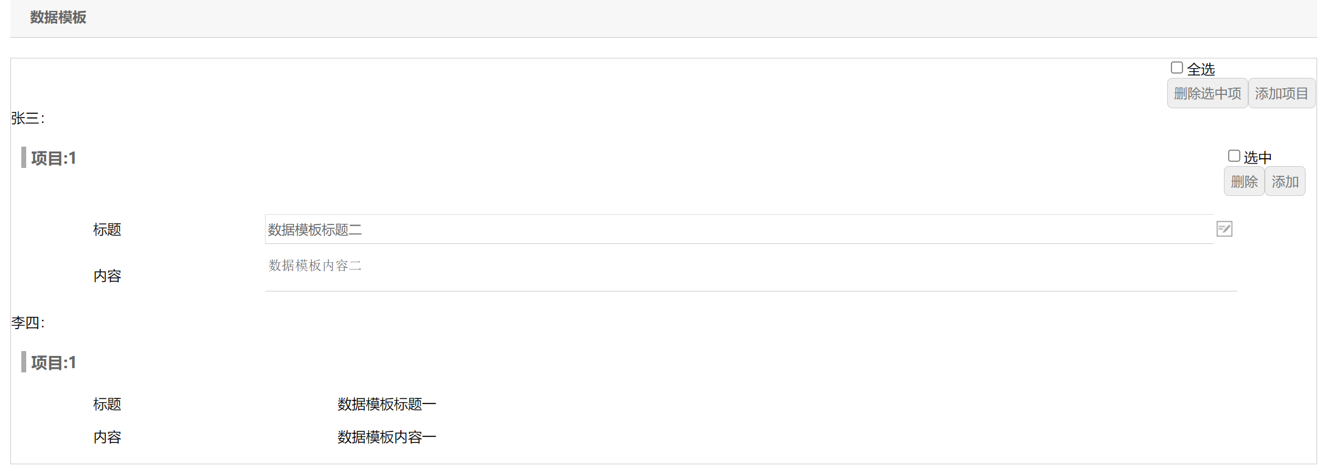Viewport: 1322px width, 474px height.
Task: Click the 删除 button in 张三's item
Action: tap(1243, 181)
